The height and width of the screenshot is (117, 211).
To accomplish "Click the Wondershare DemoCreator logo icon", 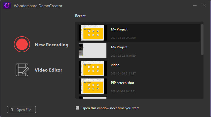I will click(x=7, y=6).
